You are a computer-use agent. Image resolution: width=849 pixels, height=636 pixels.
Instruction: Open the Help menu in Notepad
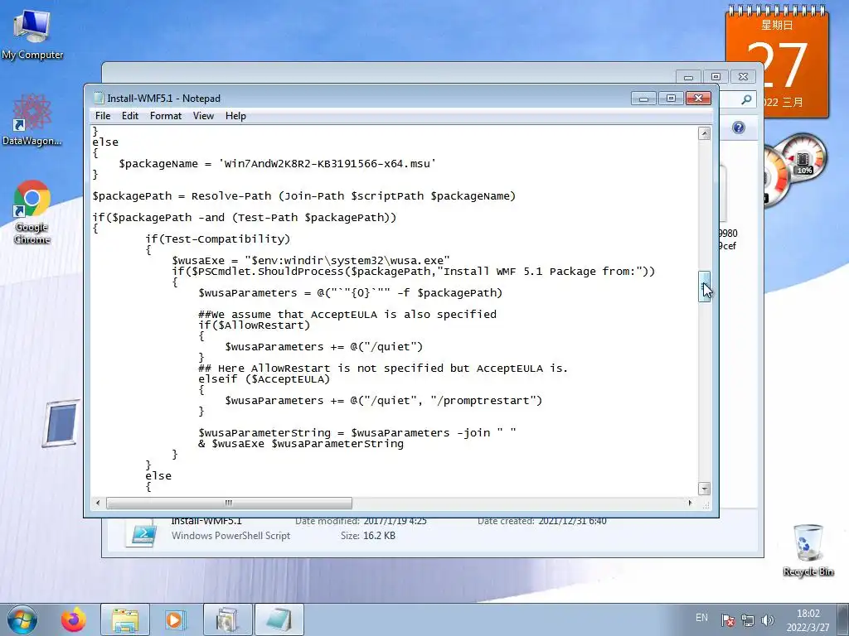coord(235,116)
